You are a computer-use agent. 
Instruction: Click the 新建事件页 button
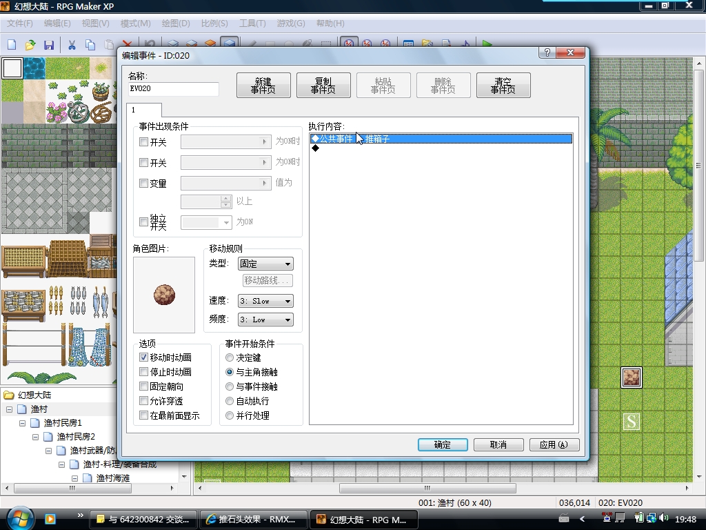click(x=263, y=85)
